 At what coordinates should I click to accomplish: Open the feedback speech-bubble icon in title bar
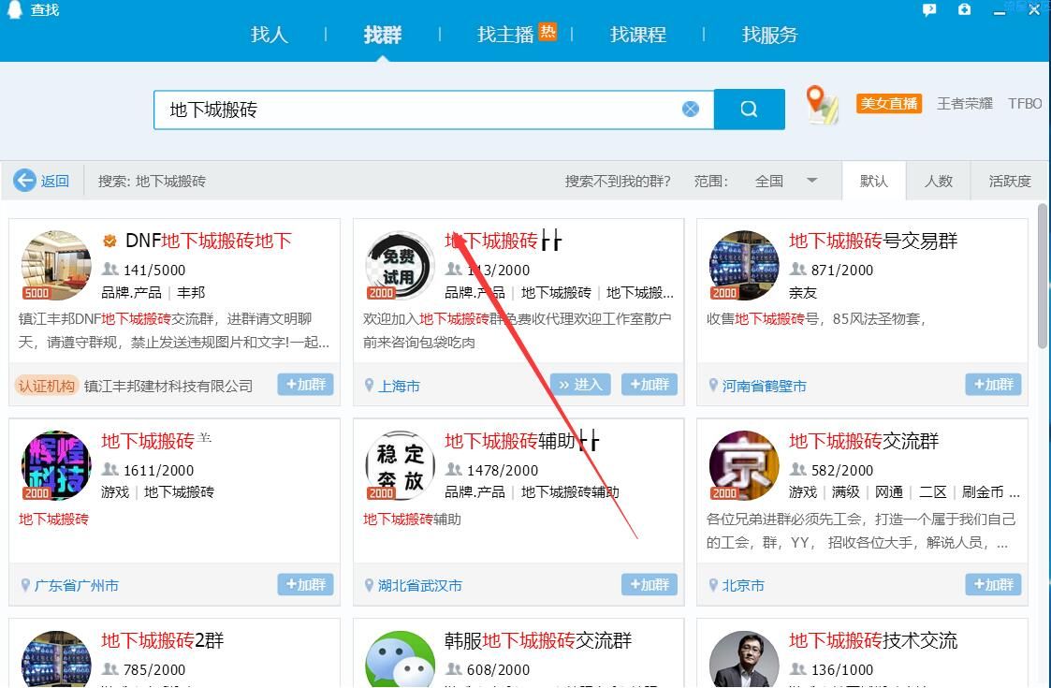pos(929,10)
